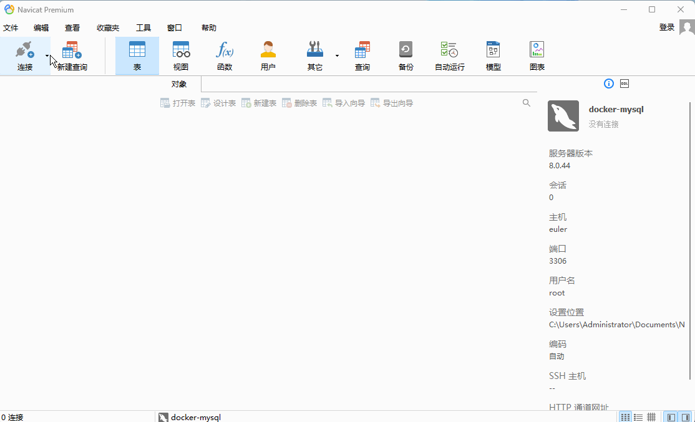695x422 pixels.
Task: Open the 编辑 menu
Action: click(41, 28)
